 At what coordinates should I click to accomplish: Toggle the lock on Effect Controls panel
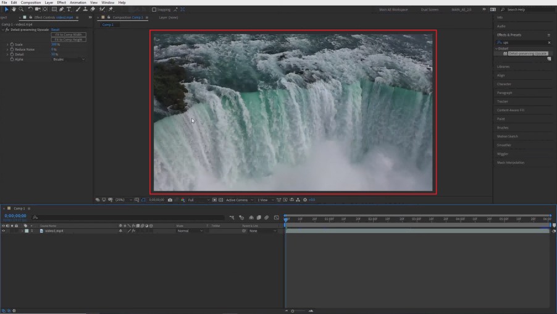[30, 17]
